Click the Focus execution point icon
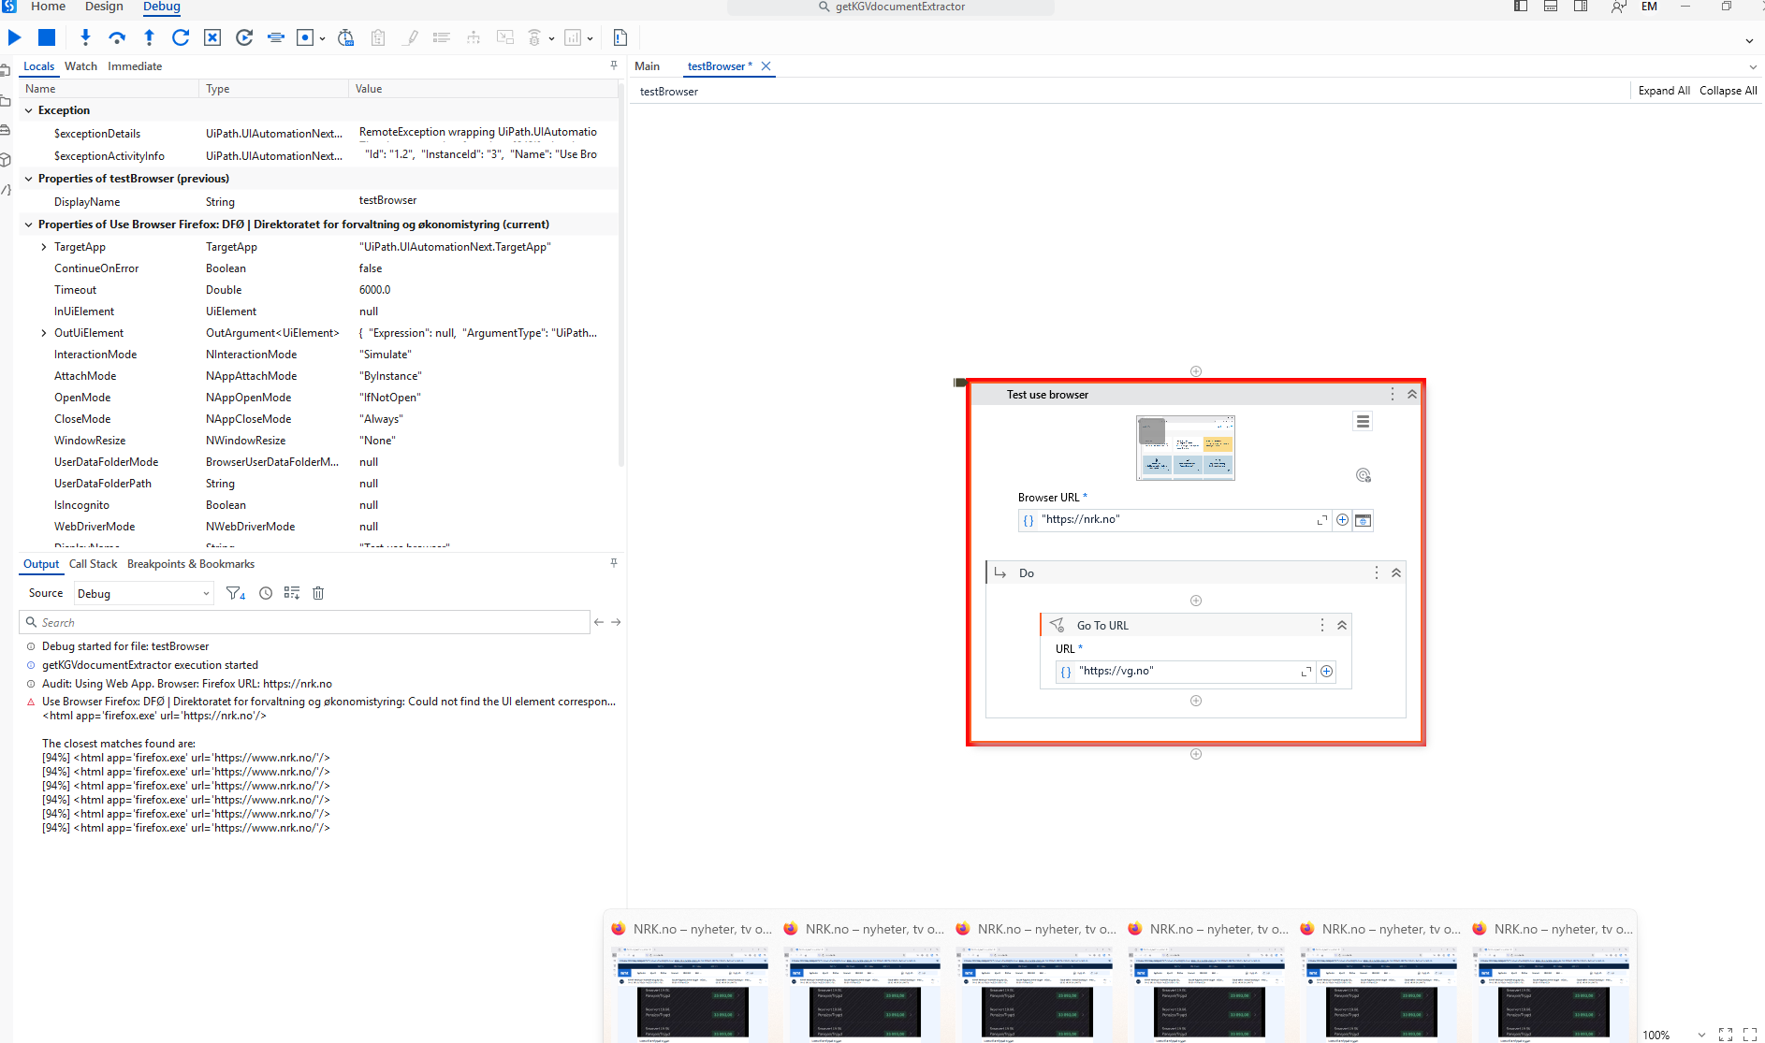1765x1043 pixels. pos(276,37)
